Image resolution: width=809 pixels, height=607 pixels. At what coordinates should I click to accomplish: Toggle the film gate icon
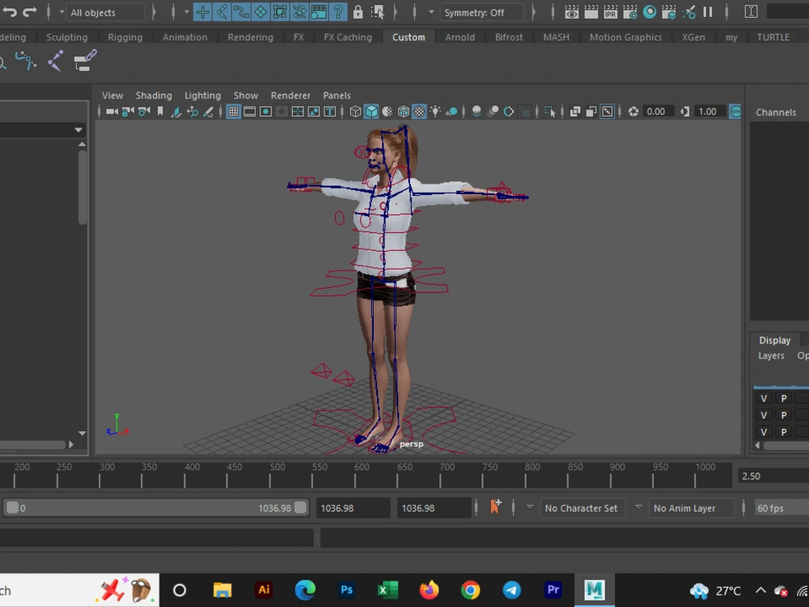point(249,112)
